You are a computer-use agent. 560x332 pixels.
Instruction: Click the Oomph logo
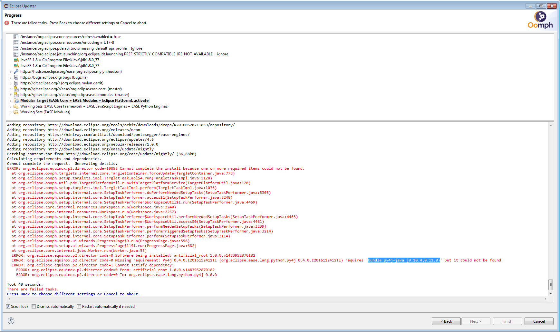540,20
